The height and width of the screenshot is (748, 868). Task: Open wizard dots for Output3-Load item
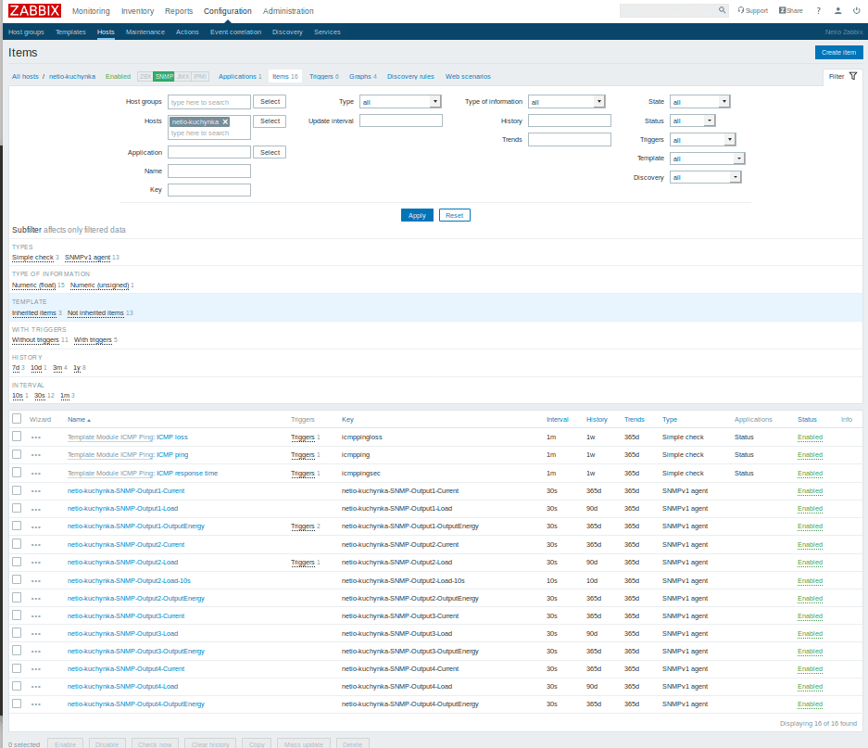36,634
